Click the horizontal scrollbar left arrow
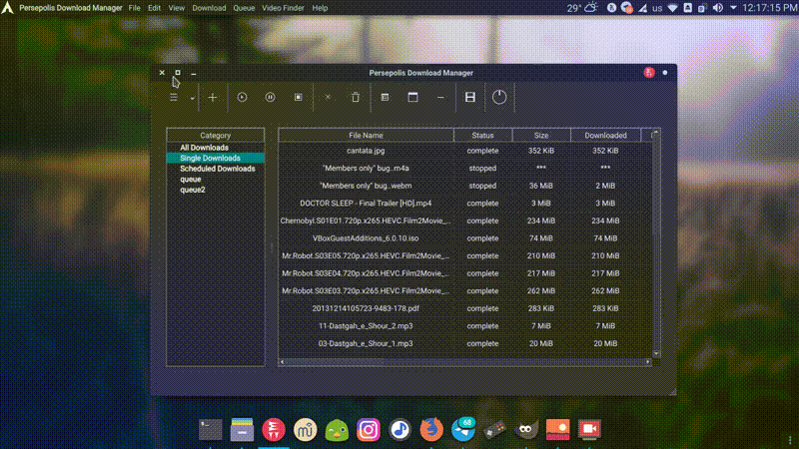 [x=283, y=362]
